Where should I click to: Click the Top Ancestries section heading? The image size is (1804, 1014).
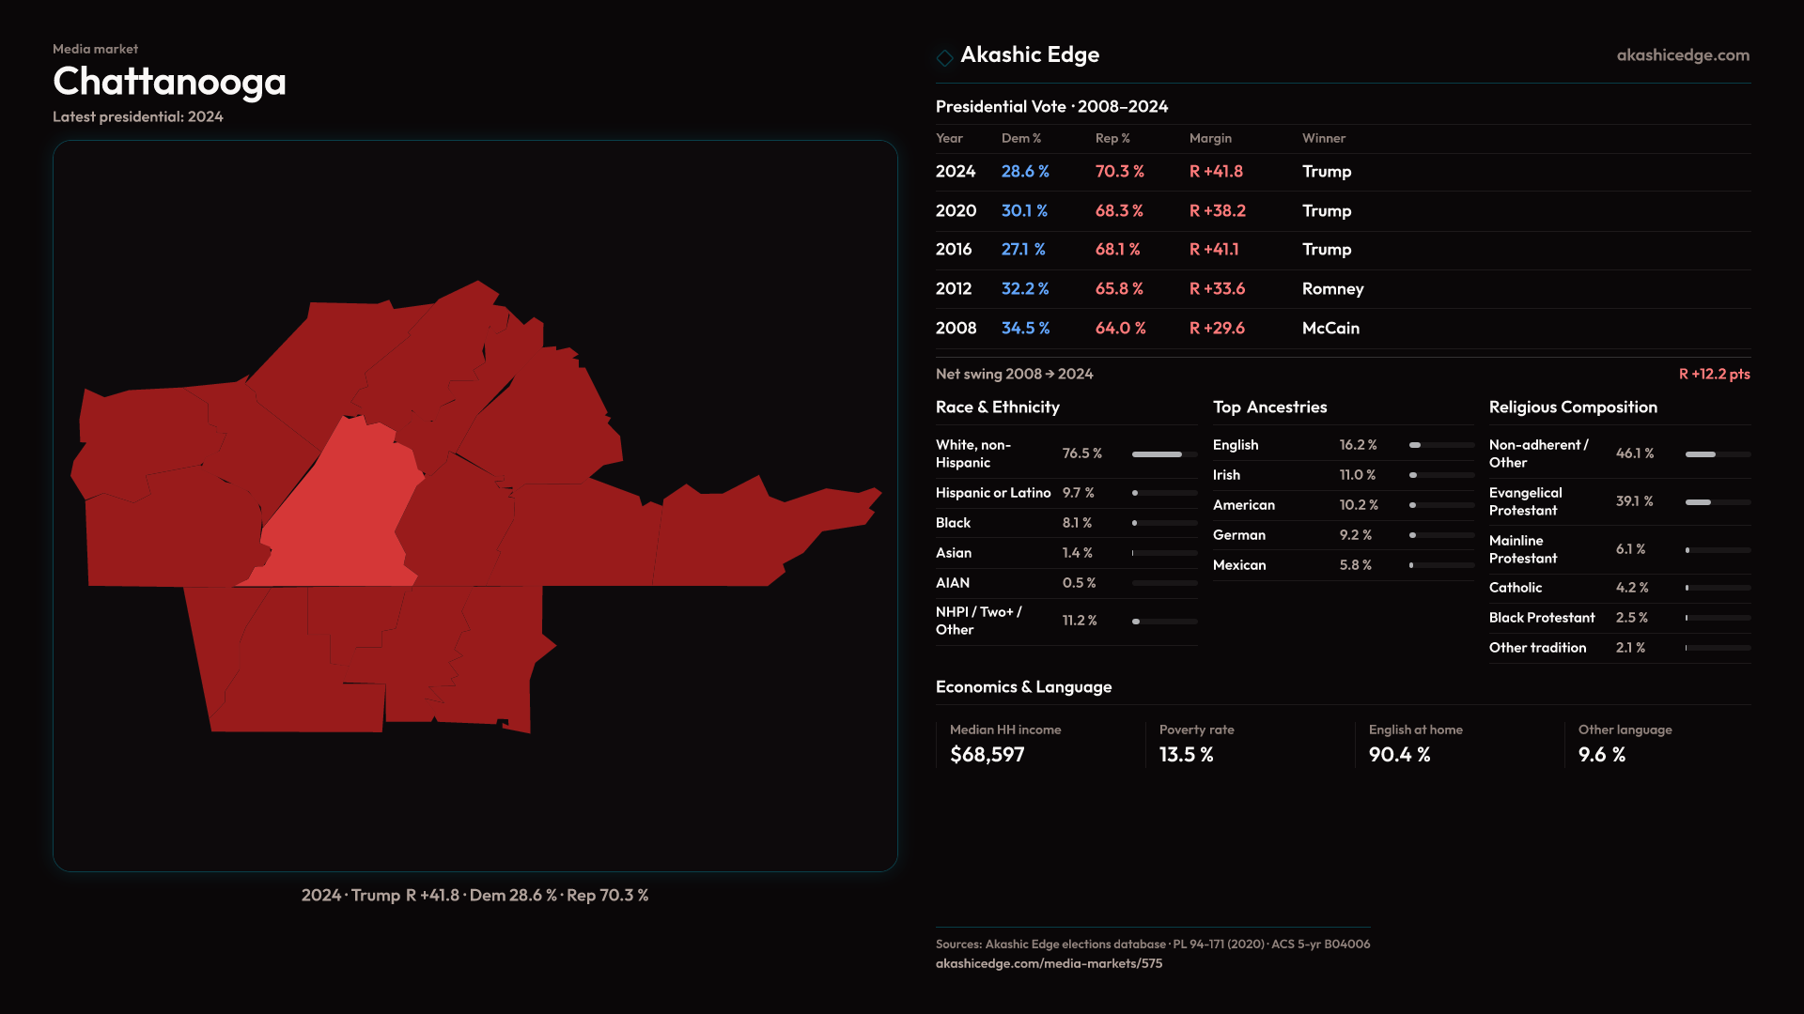point(1269,407)
